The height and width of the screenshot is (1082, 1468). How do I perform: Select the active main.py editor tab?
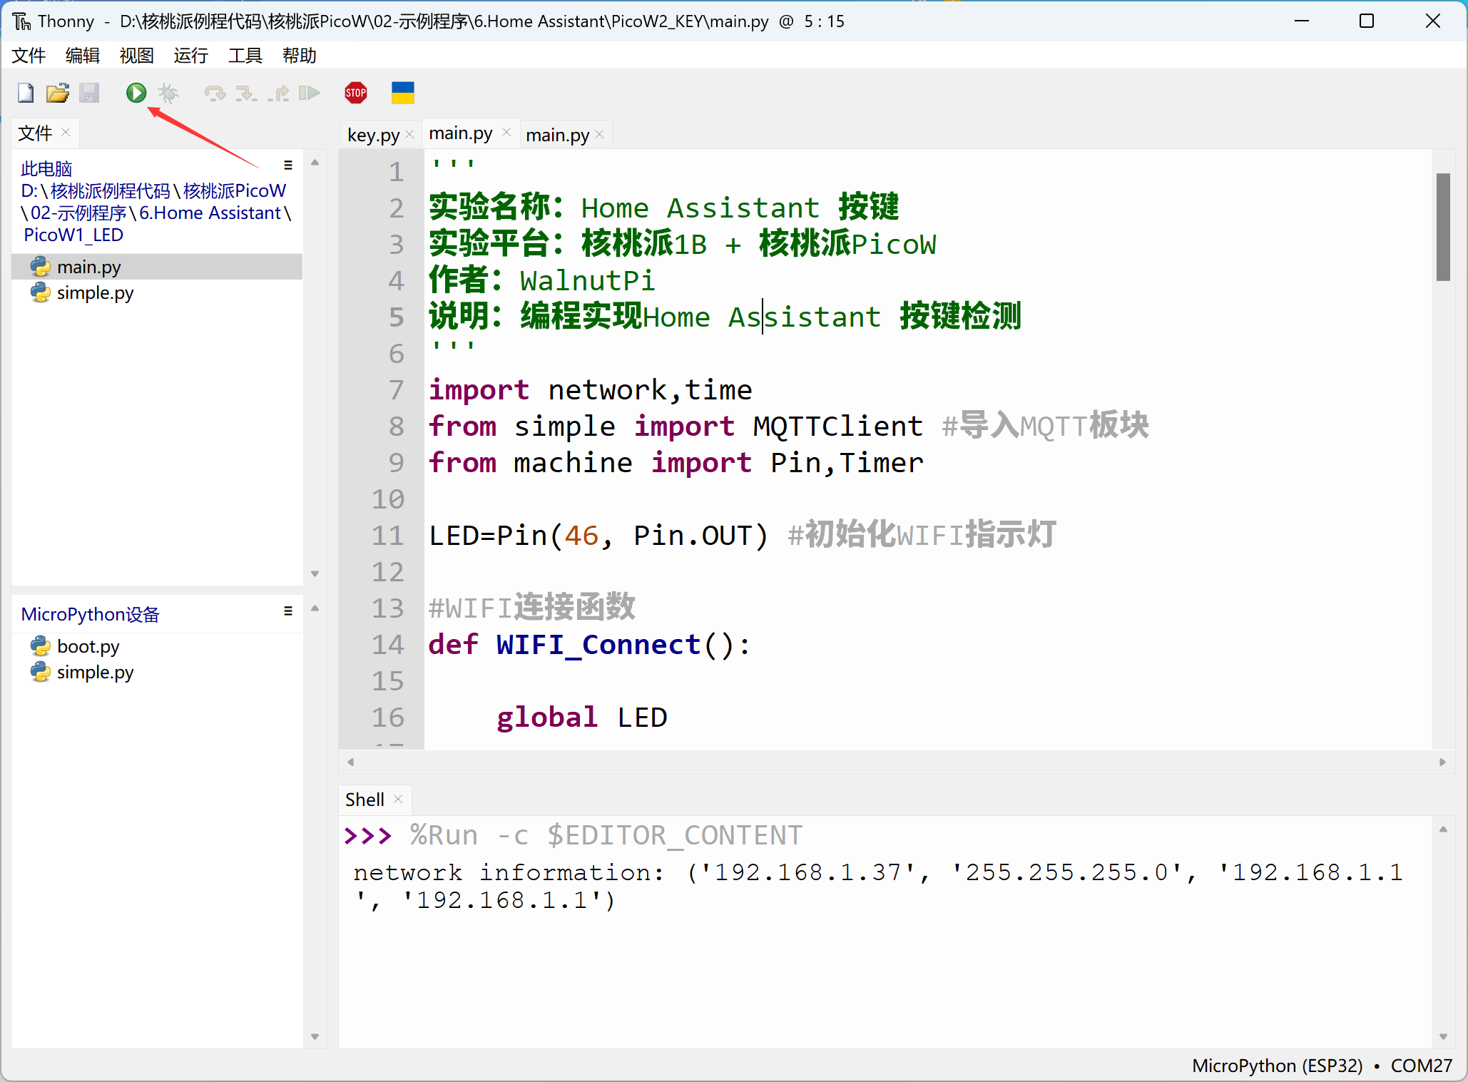[461, 133]
